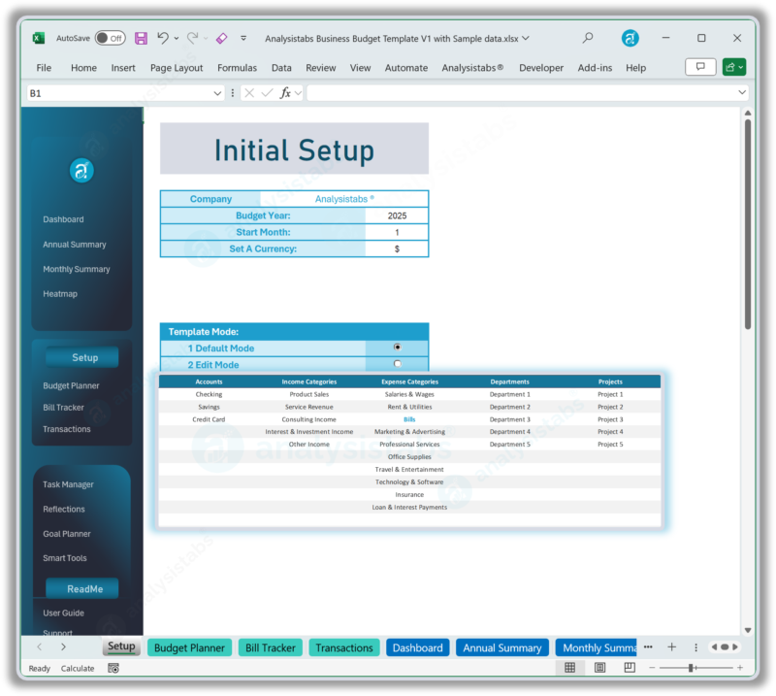This screenshot has width=776, height=696.
Task: Click the account avatar icon in title bar
Action: pyautogui.click(x=630, y=38)
